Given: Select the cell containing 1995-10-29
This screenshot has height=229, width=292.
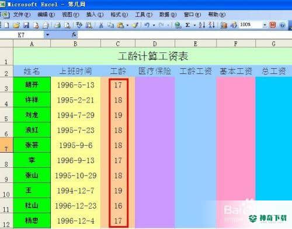Looking at the screenshot, I should click(76, 175).
